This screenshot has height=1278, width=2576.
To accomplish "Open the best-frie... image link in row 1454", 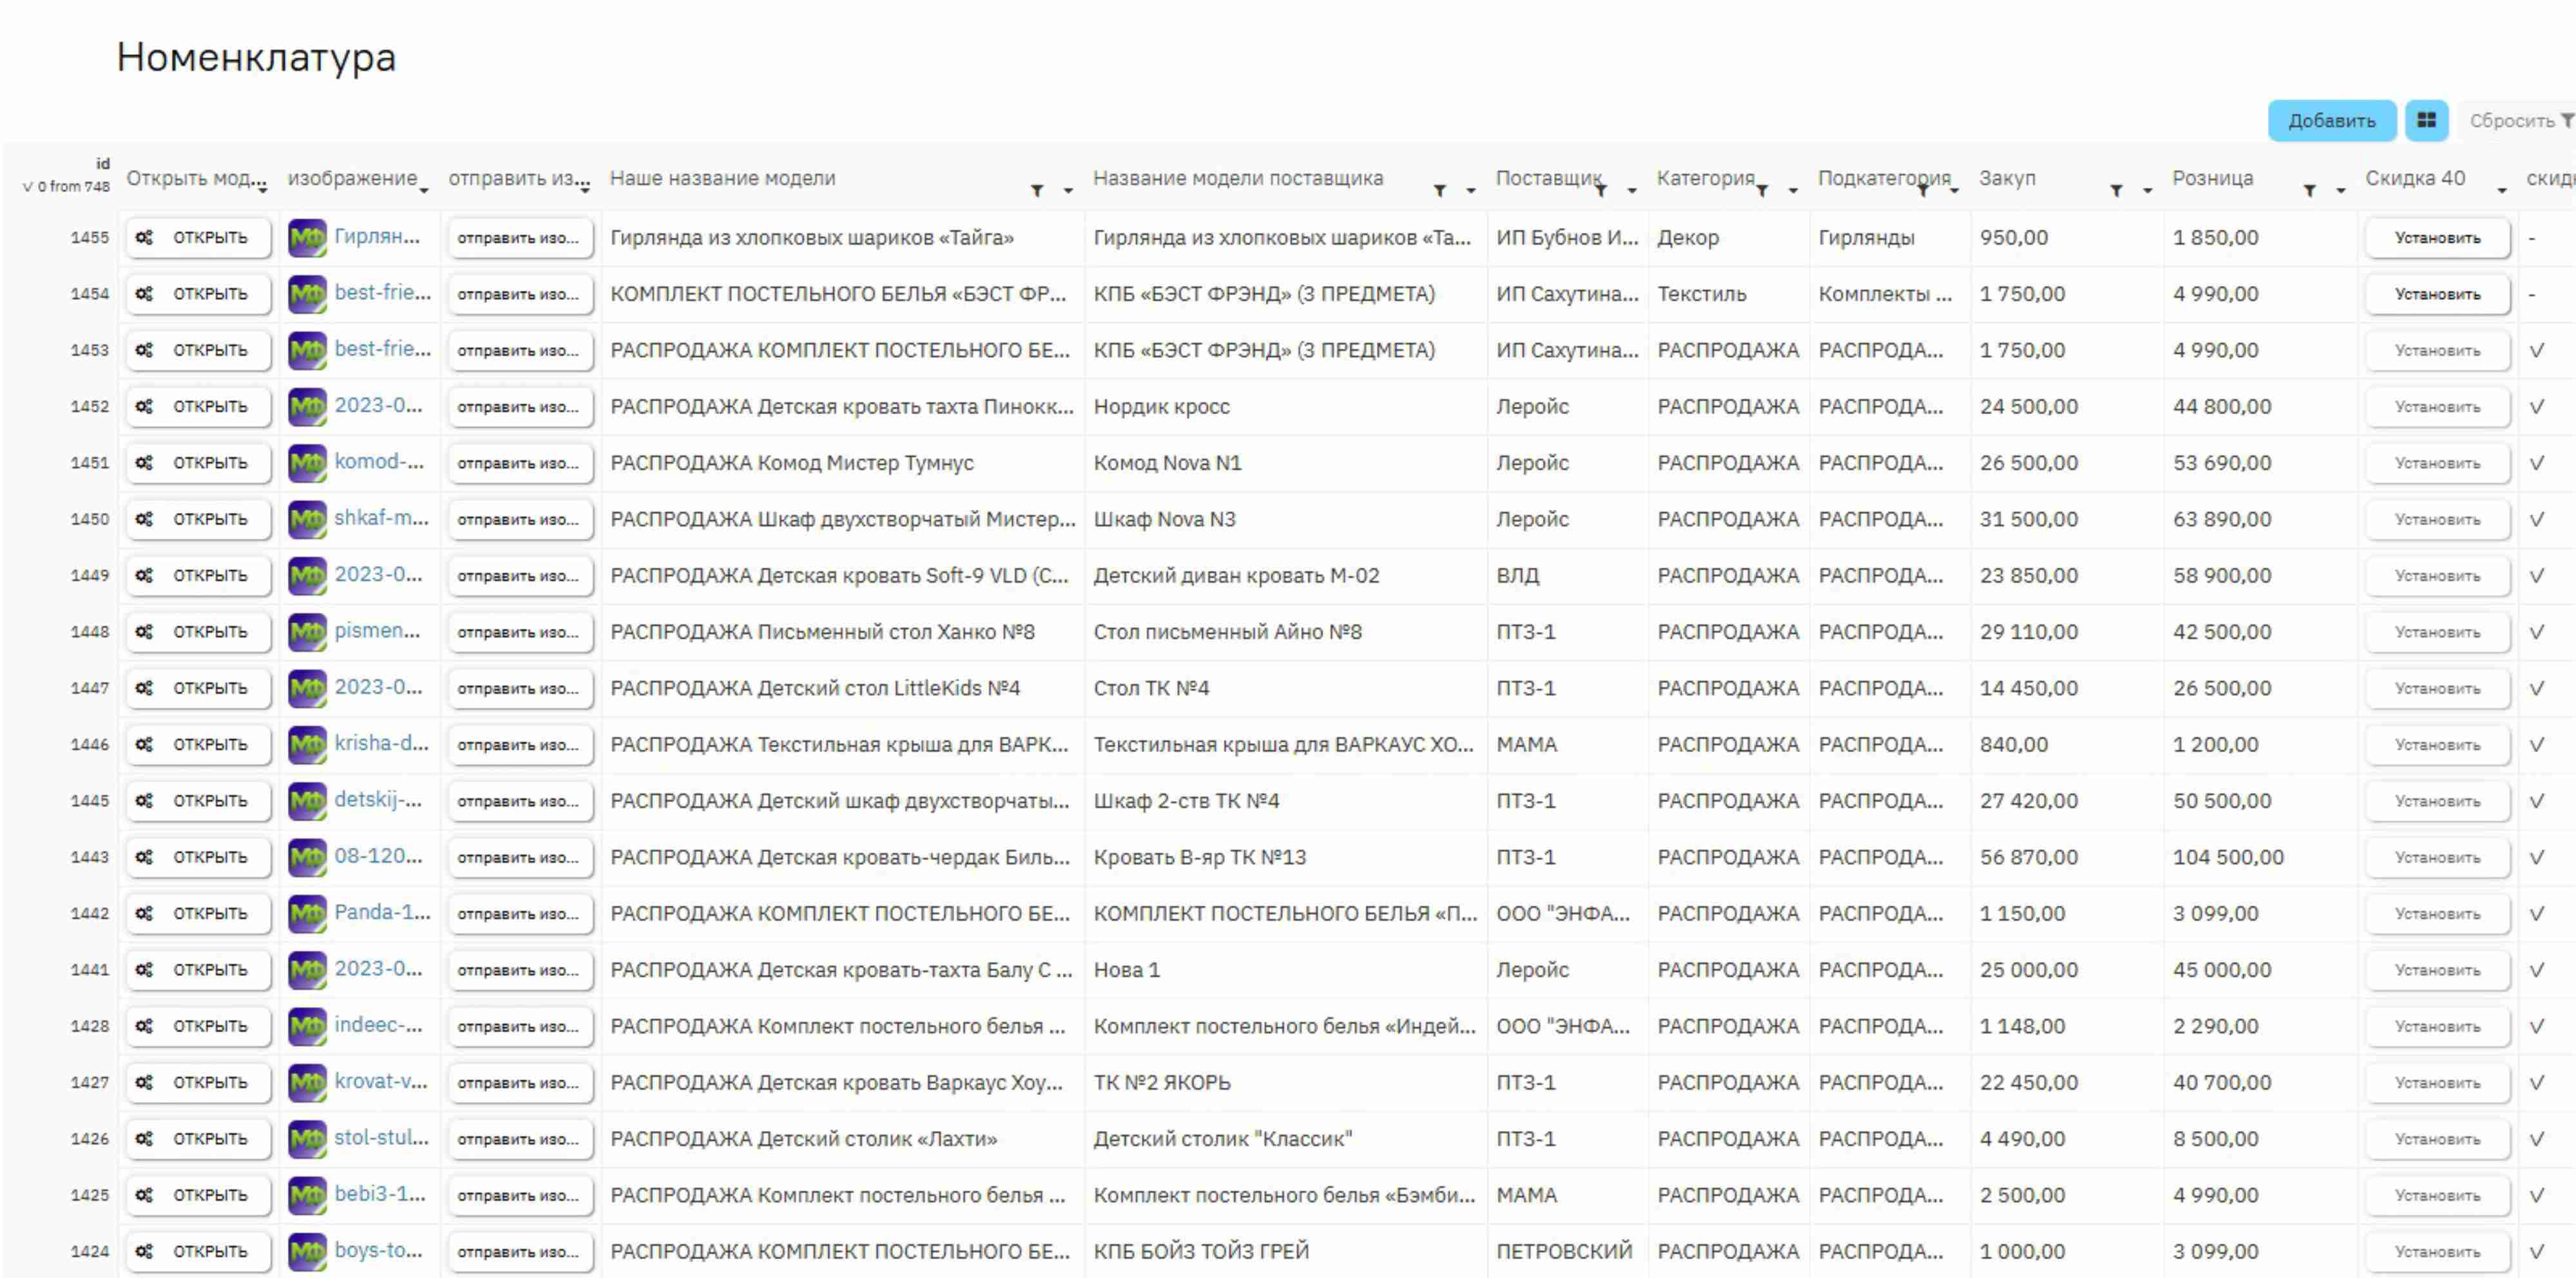I will point(382,293).
